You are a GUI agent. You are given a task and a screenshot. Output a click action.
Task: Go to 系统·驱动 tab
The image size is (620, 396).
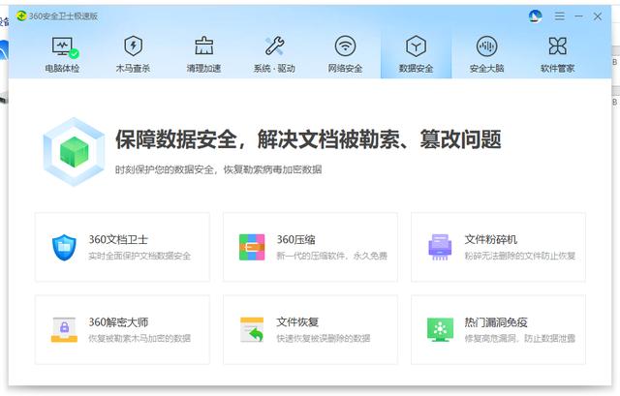[274, 53]
